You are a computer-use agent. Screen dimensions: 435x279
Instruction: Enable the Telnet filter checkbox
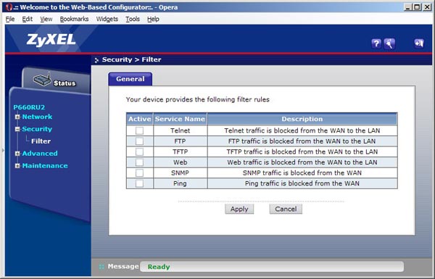pos(139,130)
